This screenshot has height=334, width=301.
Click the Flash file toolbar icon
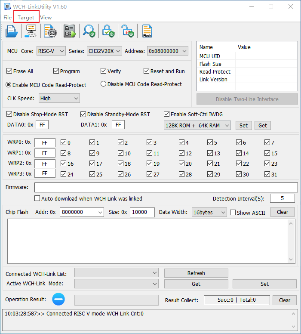(x=147, y=31)
